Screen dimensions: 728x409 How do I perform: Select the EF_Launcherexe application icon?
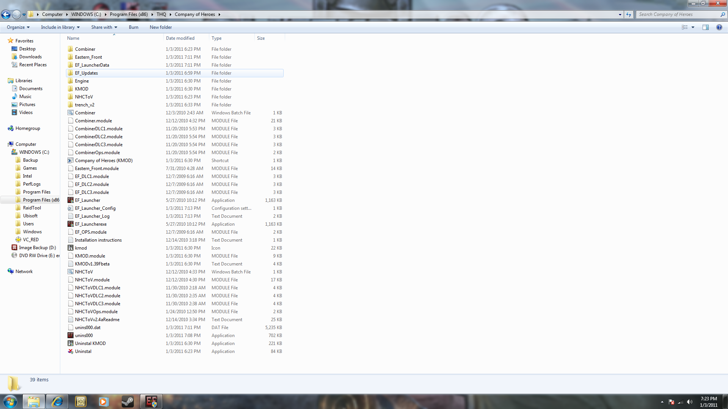point(71,224)
